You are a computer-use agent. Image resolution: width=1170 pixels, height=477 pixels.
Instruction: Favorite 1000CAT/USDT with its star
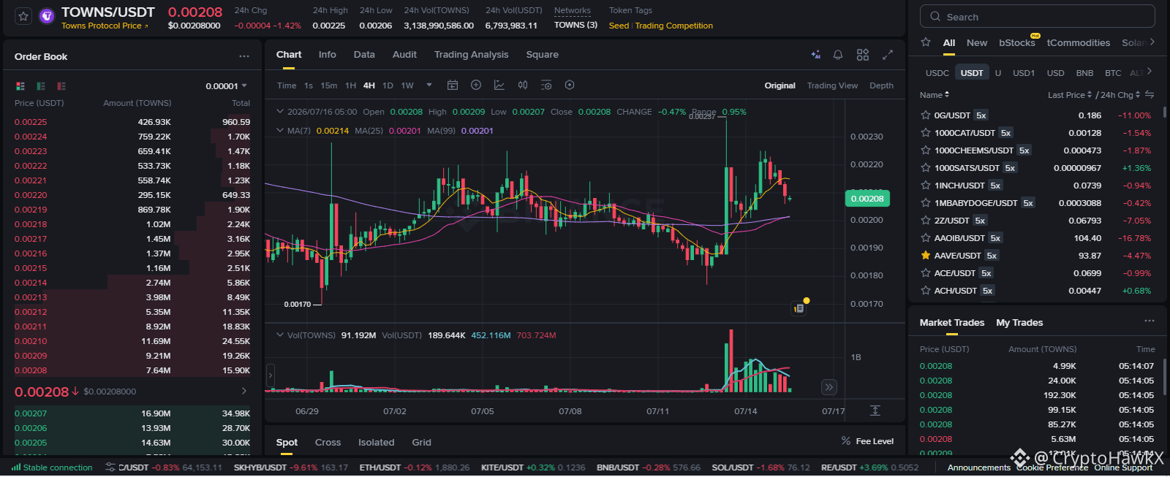(926, 133)
